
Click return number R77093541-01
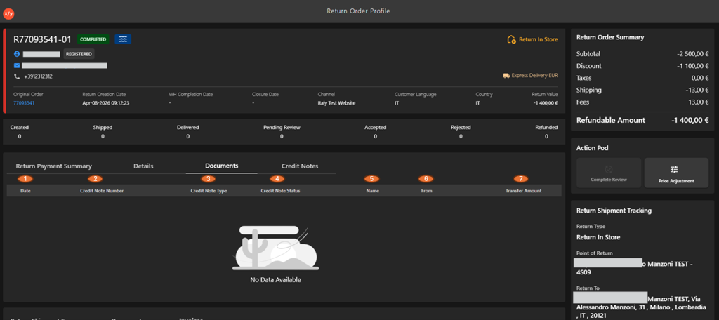(x=43, y=39)
